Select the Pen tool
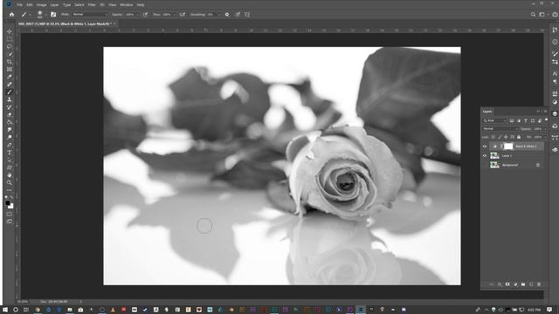 click(10, 145)
